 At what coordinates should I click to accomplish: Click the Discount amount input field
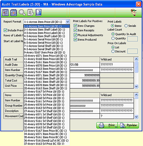tap(133, 51)
